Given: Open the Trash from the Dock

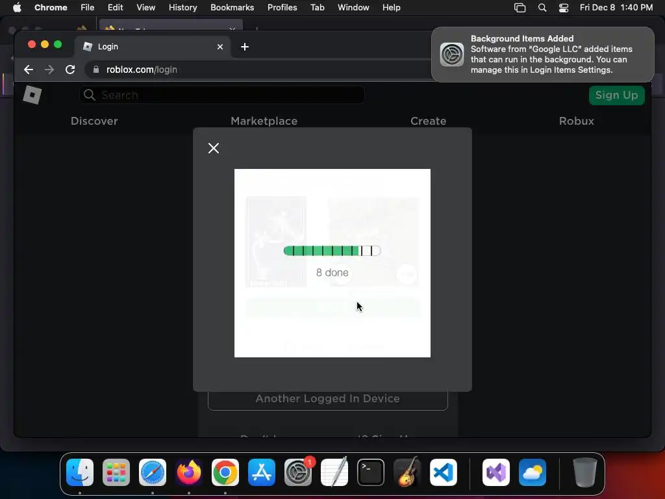Looking at the screenshot, I should (x=585, y=472).
